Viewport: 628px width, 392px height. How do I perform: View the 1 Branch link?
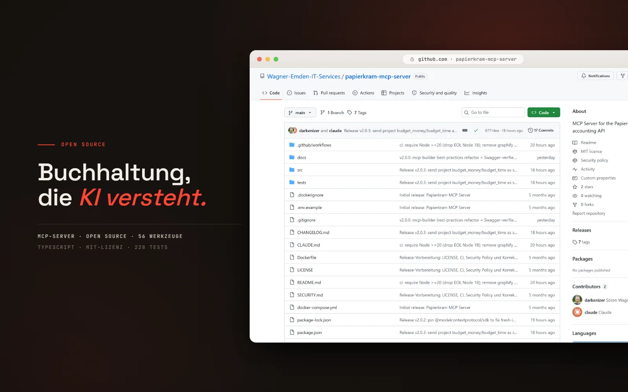[332, 113]
